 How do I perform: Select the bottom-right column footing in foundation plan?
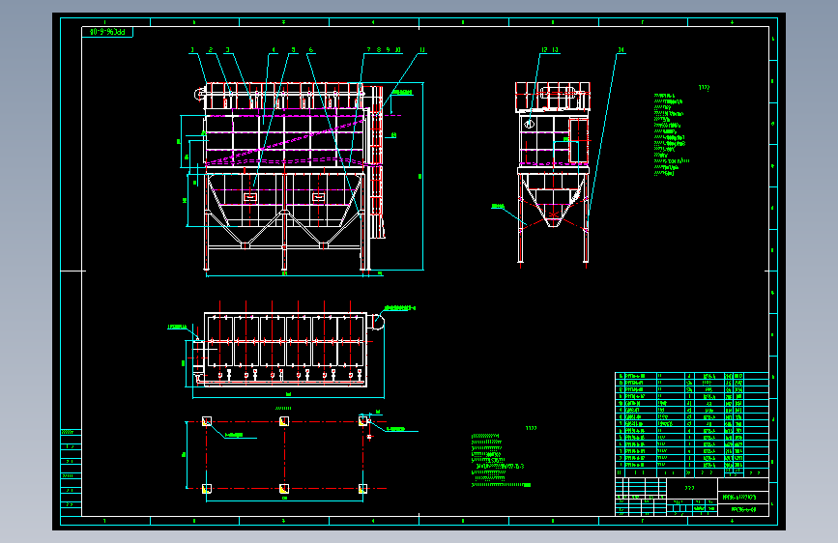[362, 489]
